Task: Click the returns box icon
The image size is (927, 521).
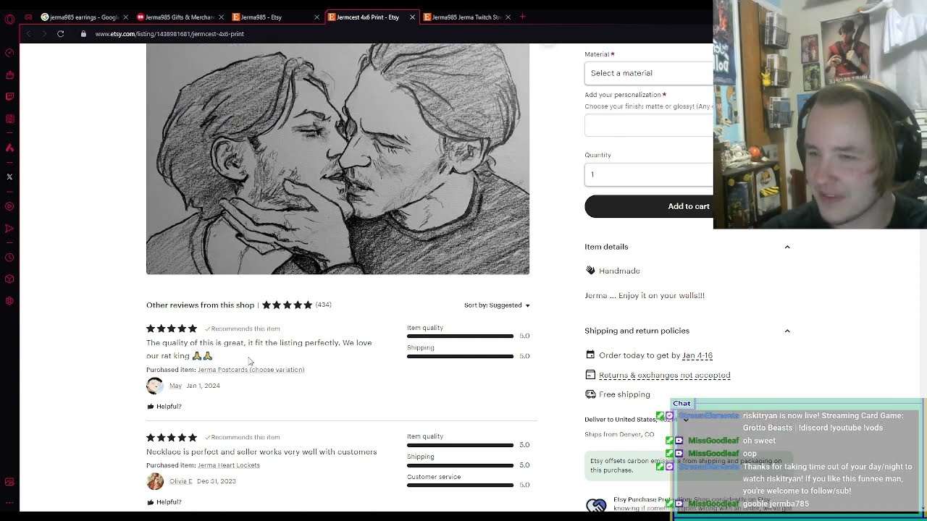Action: [590, 375]
